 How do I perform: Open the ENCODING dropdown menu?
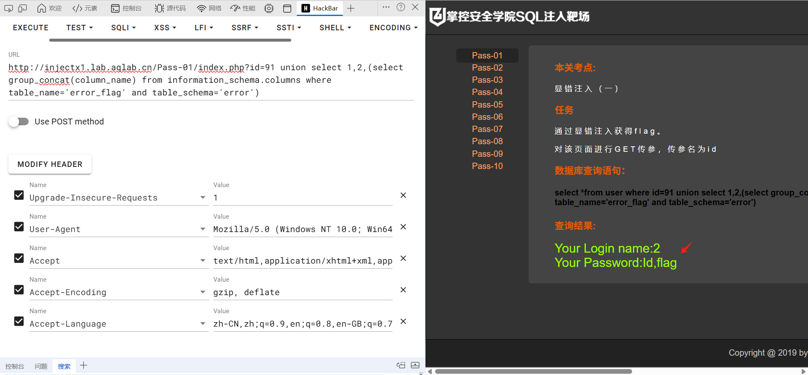pyautogui.click(x=393, y=28)
